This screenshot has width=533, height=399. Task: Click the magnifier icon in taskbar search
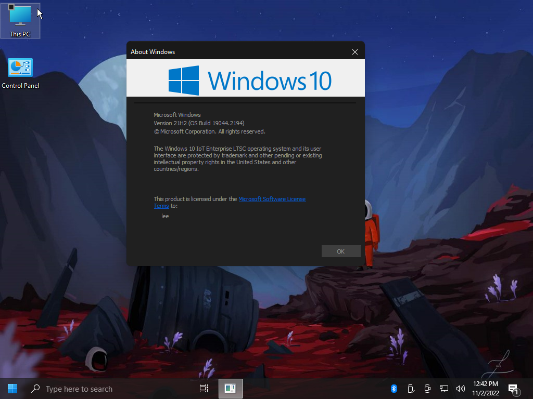point(35,389)
